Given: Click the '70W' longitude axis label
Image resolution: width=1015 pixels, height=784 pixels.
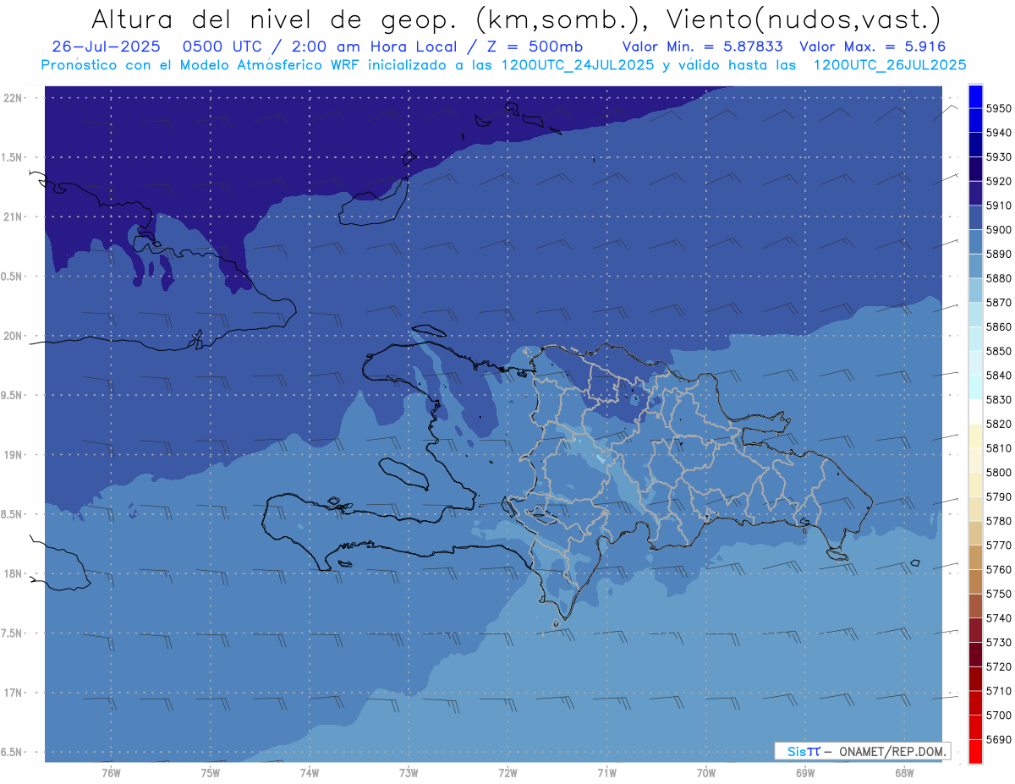Looking at the screenshot, I should coord(706,773).
